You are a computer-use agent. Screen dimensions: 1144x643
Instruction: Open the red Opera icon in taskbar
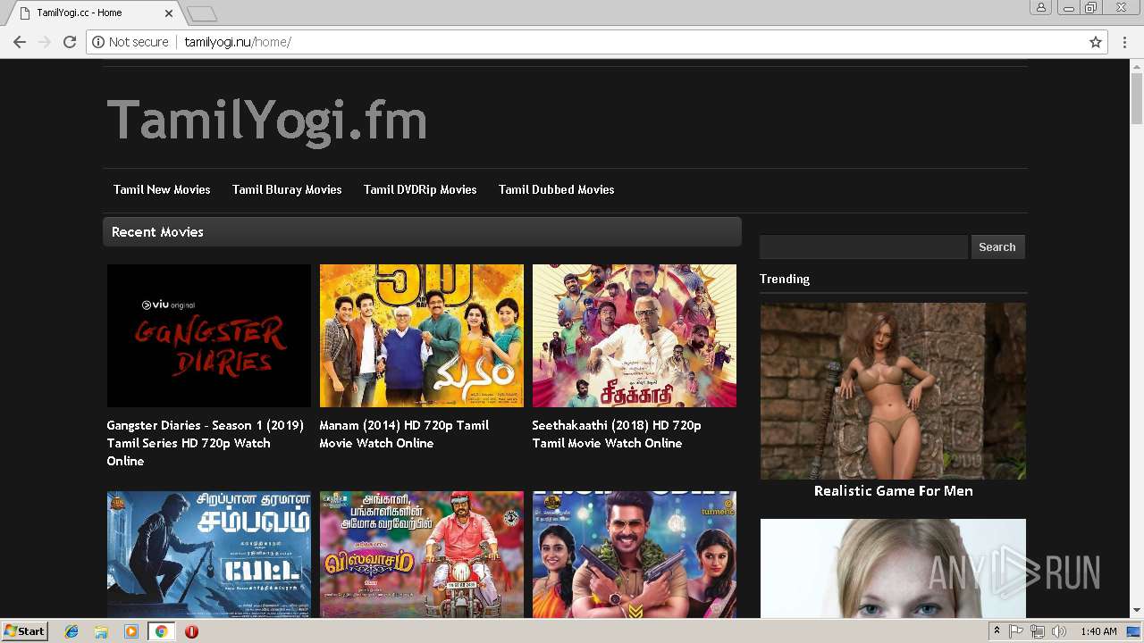191,631
